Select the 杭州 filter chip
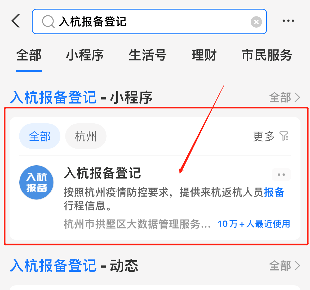 (x=86, y=136)
